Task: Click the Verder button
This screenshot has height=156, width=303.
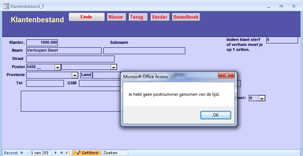Action: (x=160, y=17)
